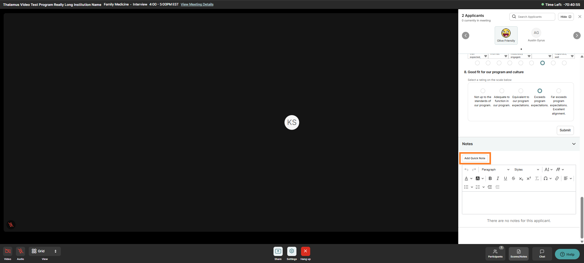Unmute the microphone with the Audio button

[x=20, y=251]
